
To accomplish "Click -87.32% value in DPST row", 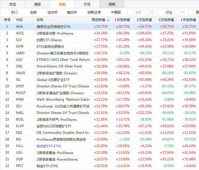I will [x=167, y=86].
